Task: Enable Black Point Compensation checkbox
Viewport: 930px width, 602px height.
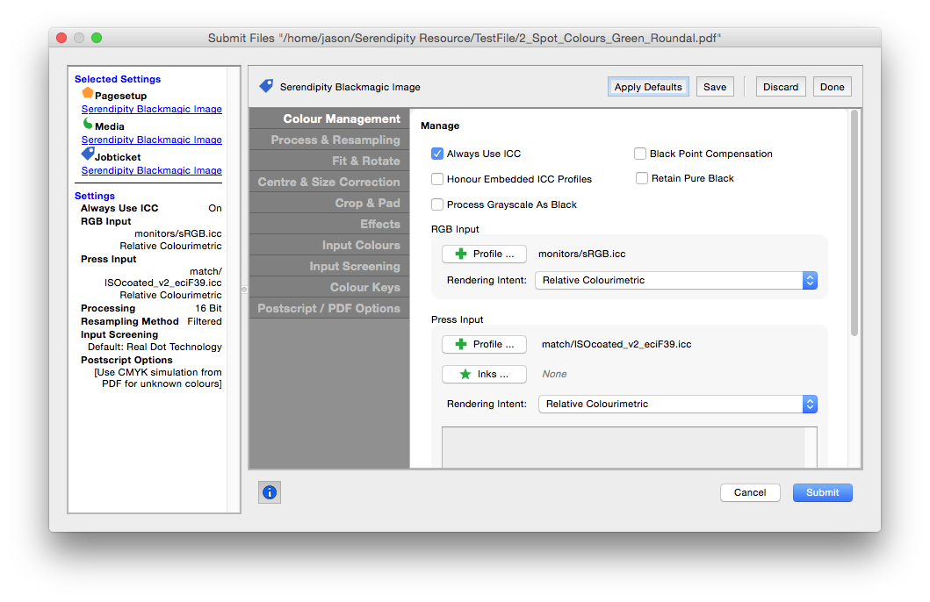Action: click(640, 154)
